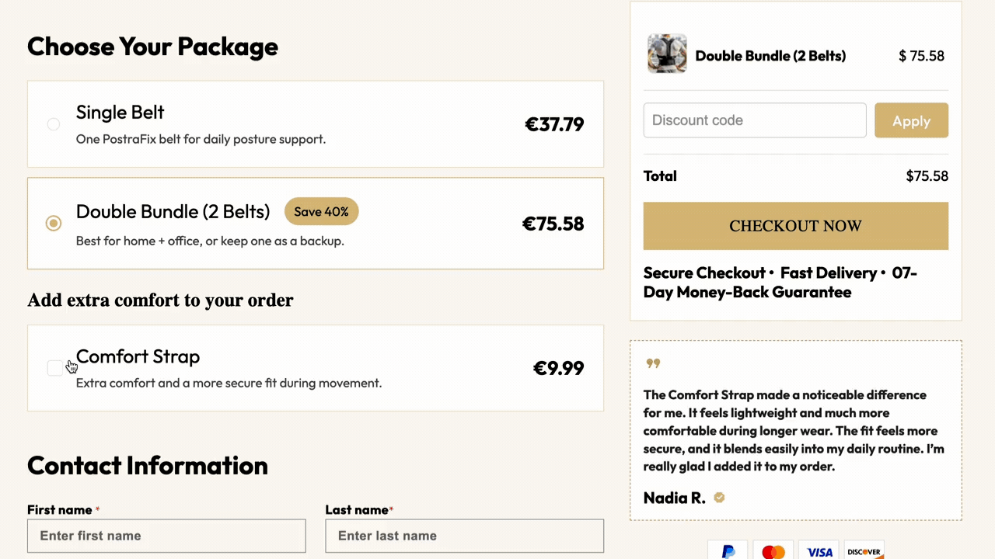Click the verified badge beside Nadia R.

719,498
